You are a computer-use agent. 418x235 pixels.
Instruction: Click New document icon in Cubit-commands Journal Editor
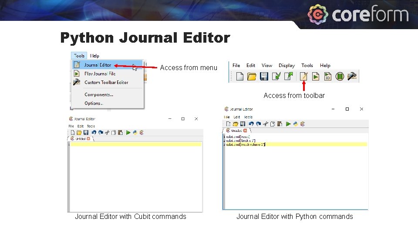coord(73,132)
